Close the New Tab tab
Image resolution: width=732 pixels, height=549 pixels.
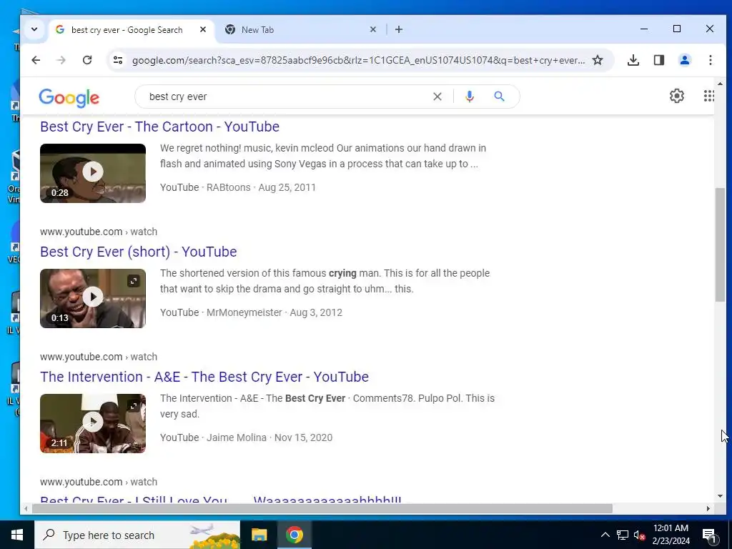[x=372, y=29]
